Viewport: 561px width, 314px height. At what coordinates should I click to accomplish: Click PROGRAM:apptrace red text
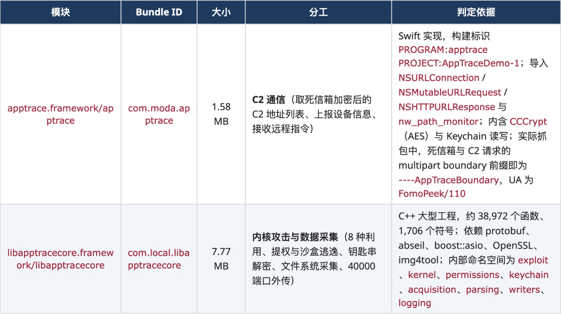point(443,50)
